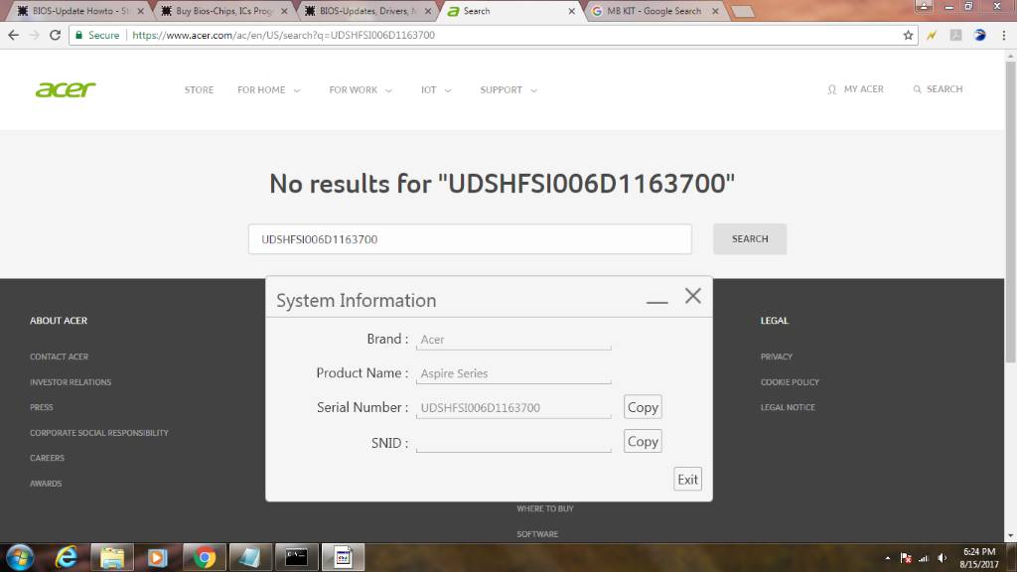Open the Careers link

48,458
